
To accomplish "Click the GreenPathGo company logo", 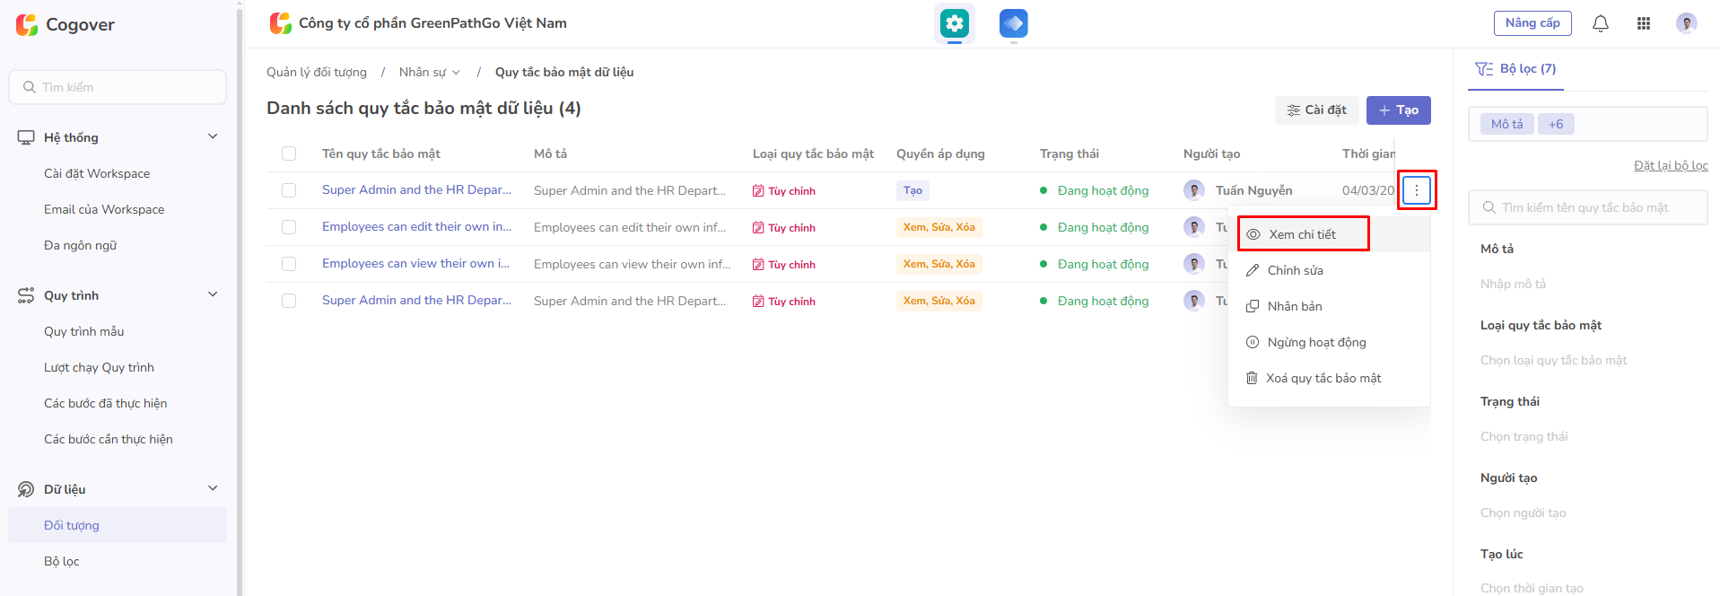I will 281,23.
